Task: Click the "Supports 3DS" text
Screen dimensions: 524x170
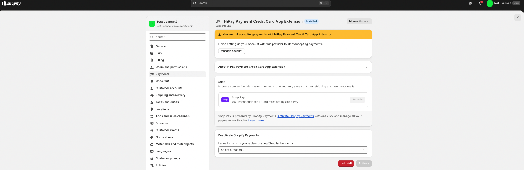Action: tap(223, 26)
